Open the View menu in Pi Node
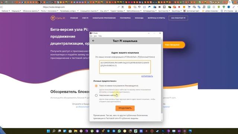 95,36
